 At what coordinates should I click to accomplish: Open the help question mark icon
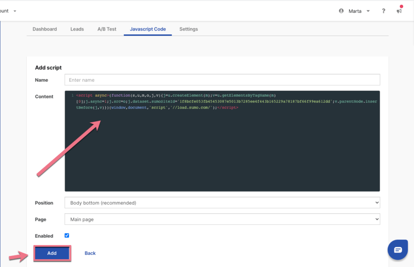[383, 11]
